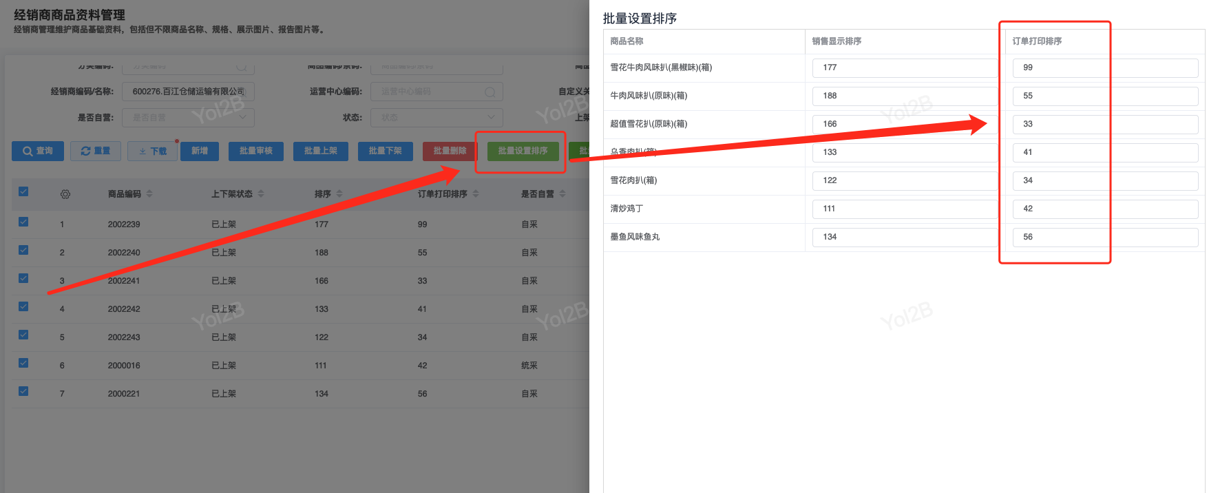This screenshot has width=1209, height=493.
Task: Click the 批量审核 button
Action: [x=256, y=151]
